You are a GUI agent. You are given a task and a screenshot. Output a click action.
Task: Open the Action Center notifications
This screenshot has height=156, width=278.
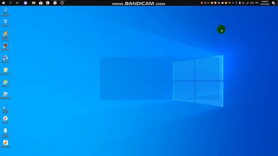coord(273,3)
